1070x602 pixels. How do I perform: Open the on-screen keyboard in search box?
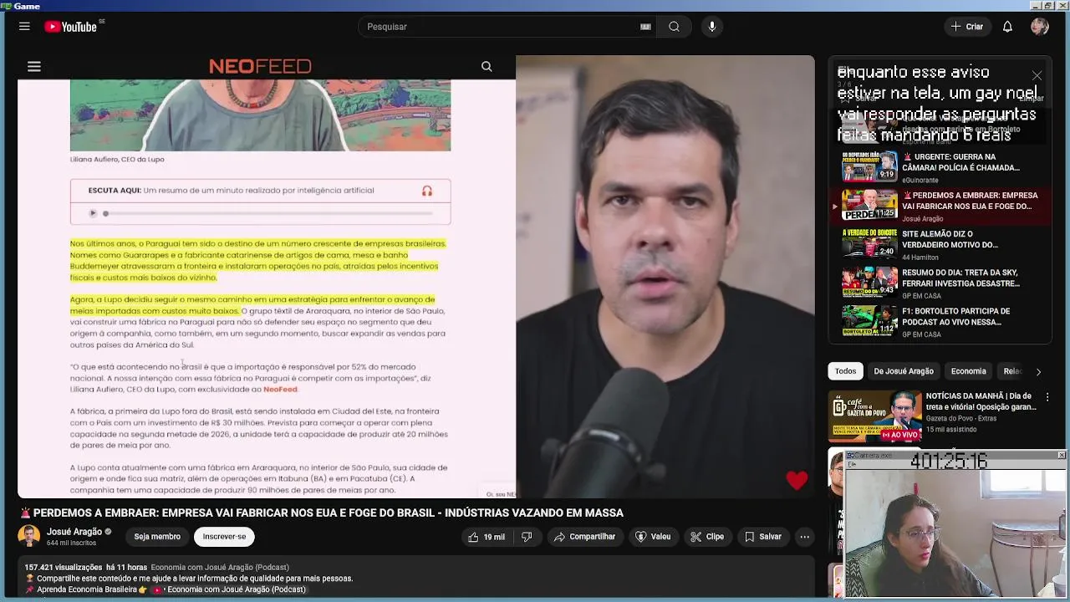pyautogui.click(x=645, y=27)
